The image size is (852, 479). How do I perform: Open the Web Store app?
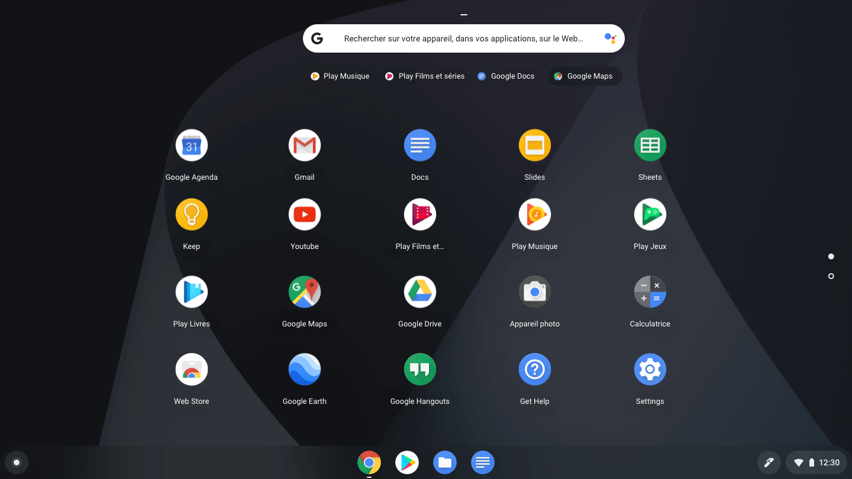click(x=192, y=370)
